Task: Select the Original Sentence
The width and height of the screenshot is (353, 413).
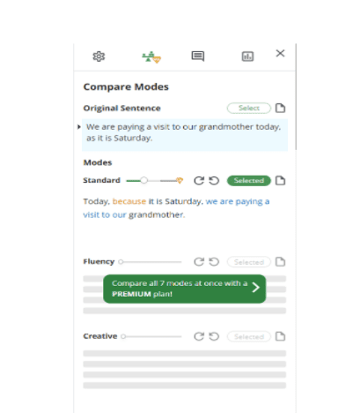Action: click(x=249, y=108)
